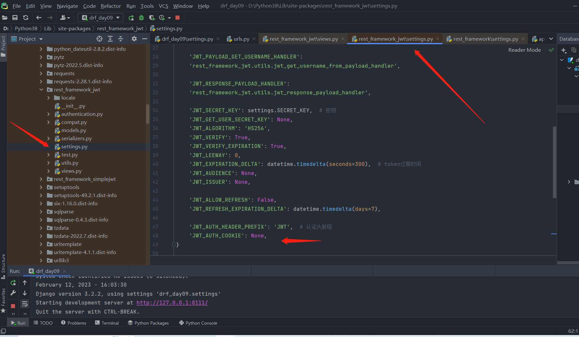Click the add data source plus icon

point(564,50)
